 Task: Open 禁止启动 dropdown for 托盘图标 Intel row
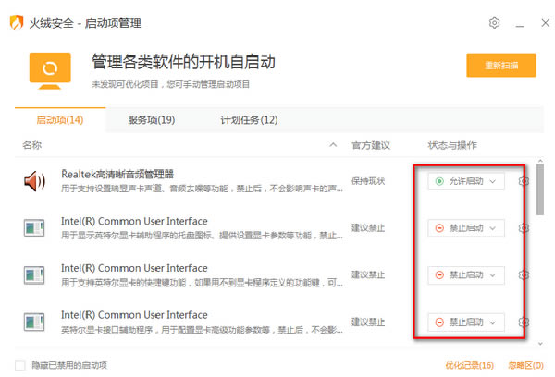[466, 228]
